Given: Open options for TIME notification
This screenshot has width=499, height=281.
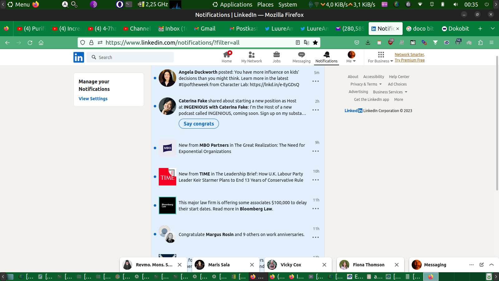Looking at the screenshot, I should tap(316, 180).
